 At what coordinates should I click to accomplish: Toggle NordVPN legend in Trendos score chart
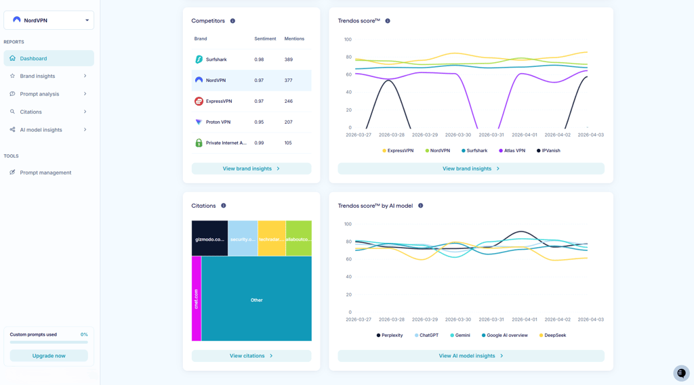pyautogui.click(x=438, y=151)
